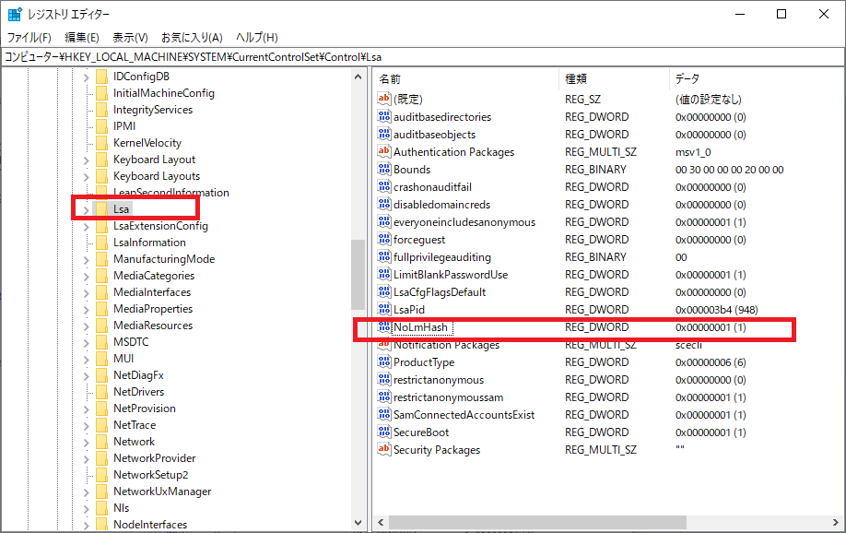Click the folder icon for NetworkProvider key
This screenshot has width=846, height=533.
101,458
